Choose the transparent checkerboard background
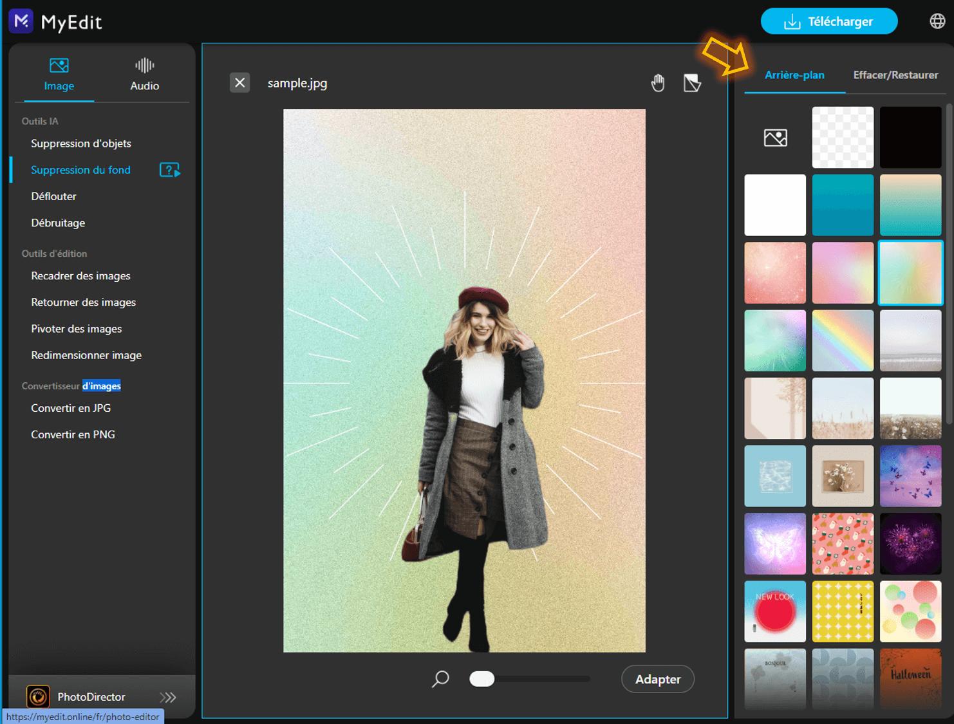 [x=843, y=138]
